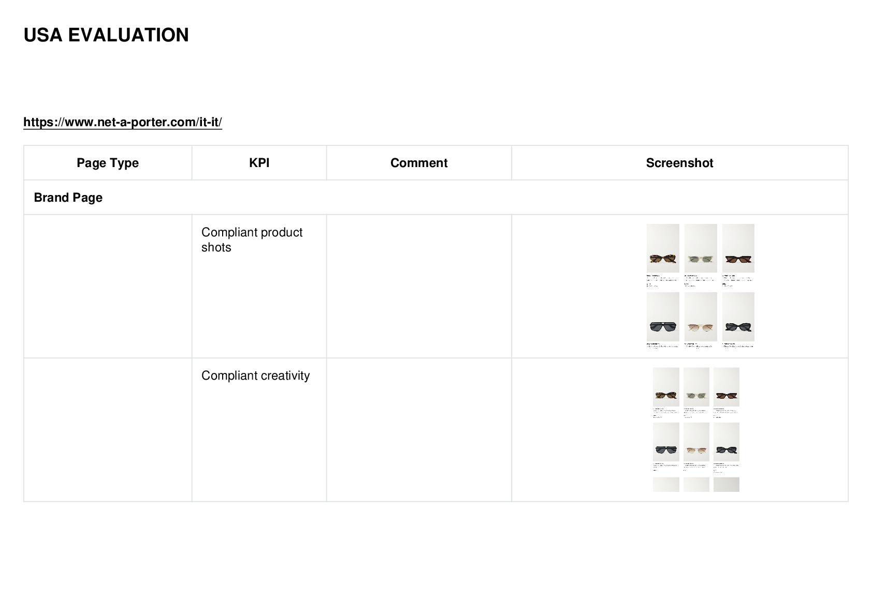Click brown cat-eye sunglasses in product shots screenshot

738,248
